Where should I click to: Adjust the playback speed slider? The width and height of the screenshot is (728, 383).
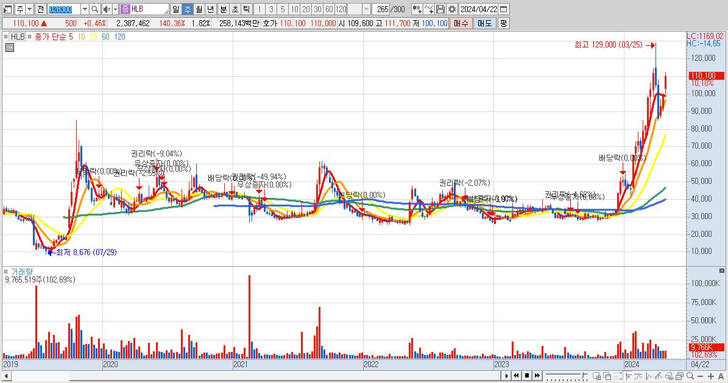[584, 375]
